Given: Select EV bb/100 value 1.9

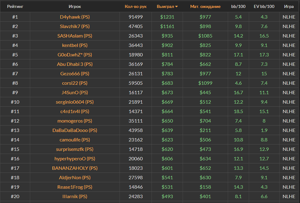Looking at the screenshot, I should 264,130.
